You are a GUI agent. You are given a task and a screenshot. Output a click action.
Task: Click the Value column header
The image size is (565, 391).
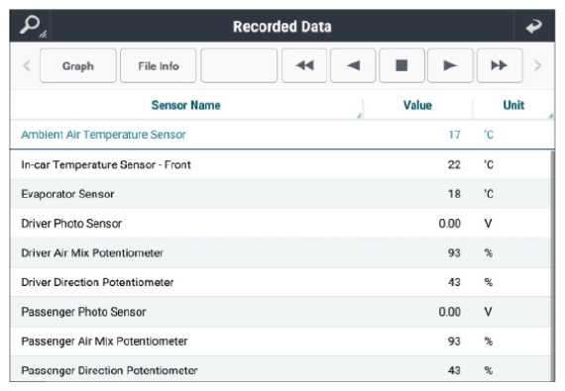click(x=417, y=105)
